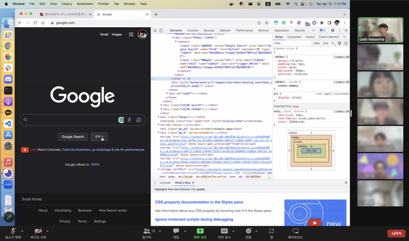The height and width of the screenshot is (241, 409).
Task: Click the DevTools inspect element picker icon
Action: [155, 31]
